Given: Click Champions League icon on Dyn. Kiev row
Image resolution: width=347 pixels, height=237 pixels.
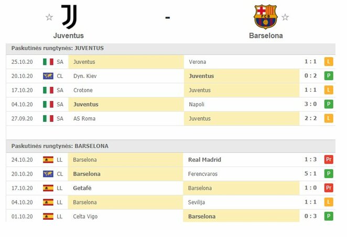Looking at the screenshot, I should pos(48,76).
